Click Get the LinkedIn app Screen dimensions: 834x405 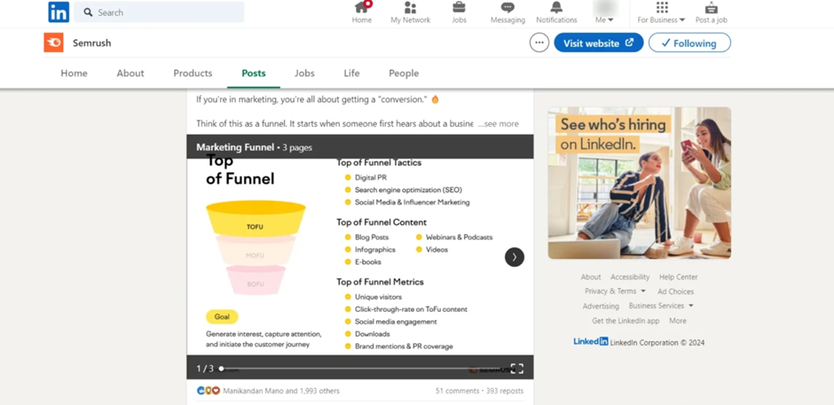point(625,321)
